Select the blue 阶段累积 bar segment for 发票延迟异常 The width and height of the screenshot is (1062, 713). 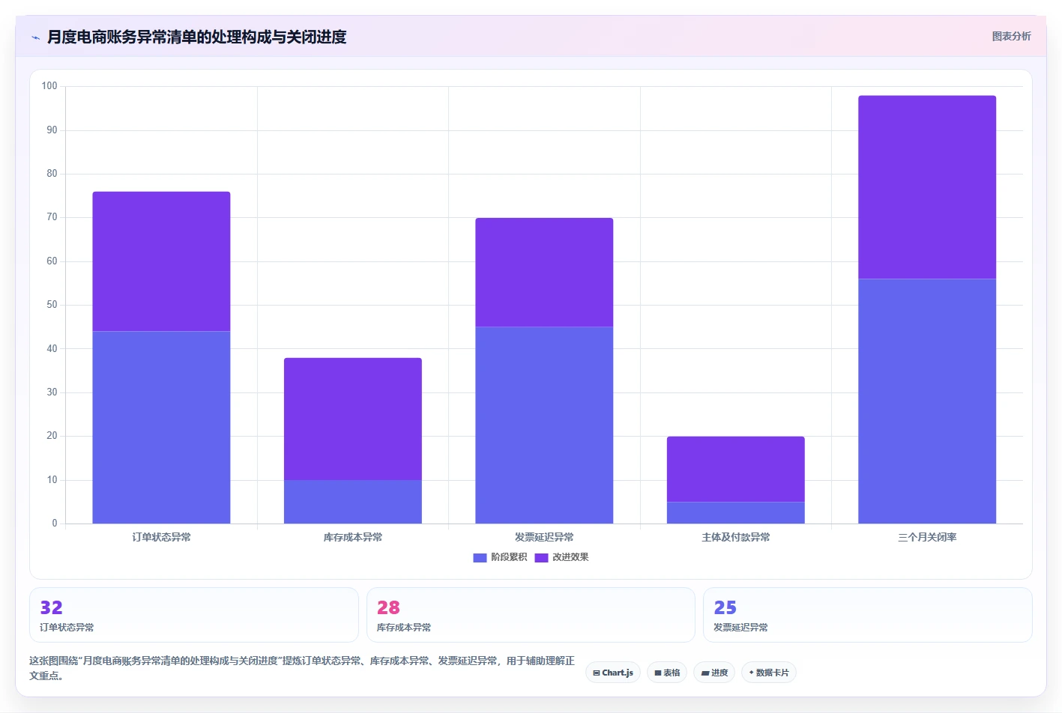pos(544,425)
